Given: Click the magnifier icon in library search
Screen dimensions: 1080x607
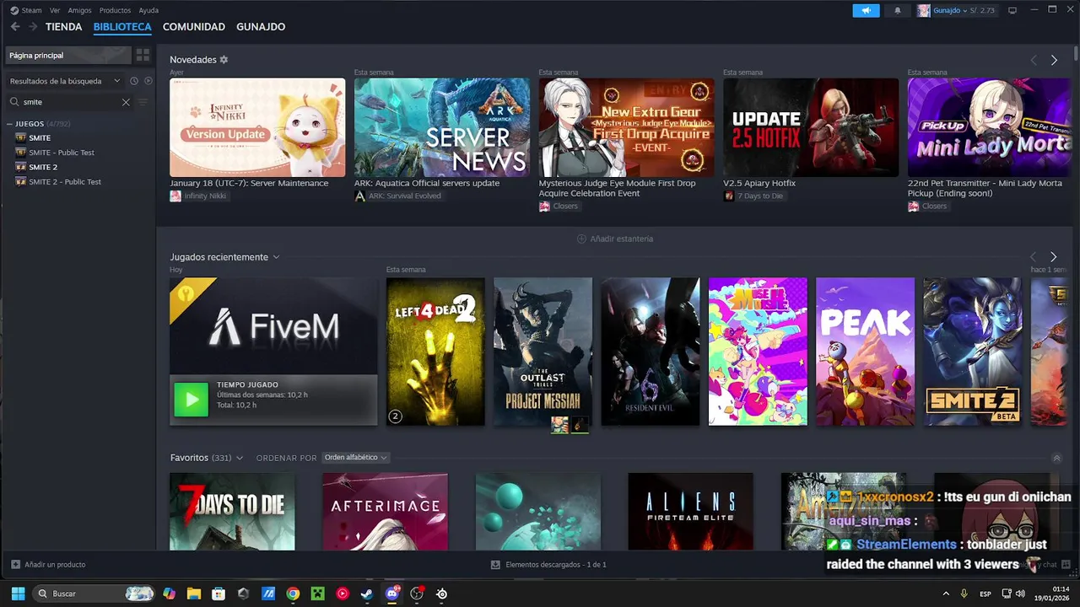Looking at the screenshot, I should (14, 102).
